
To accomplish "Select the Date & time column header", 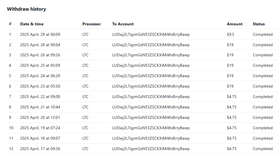I will coord(32,24).
